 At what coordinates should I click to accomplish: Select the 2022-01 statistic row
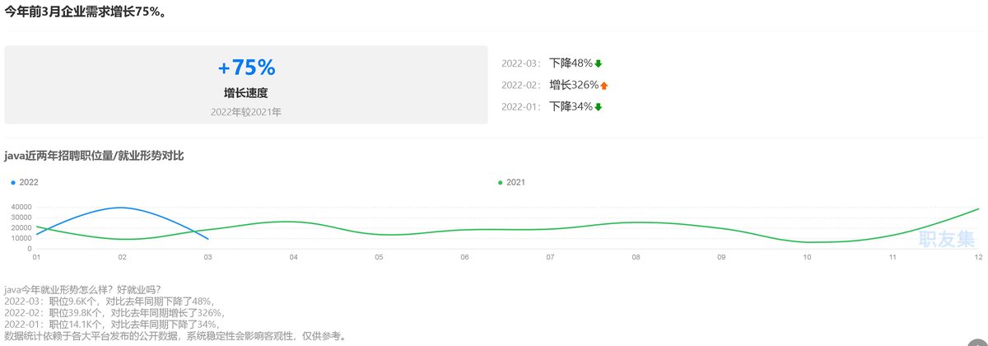tap(552, 107)
